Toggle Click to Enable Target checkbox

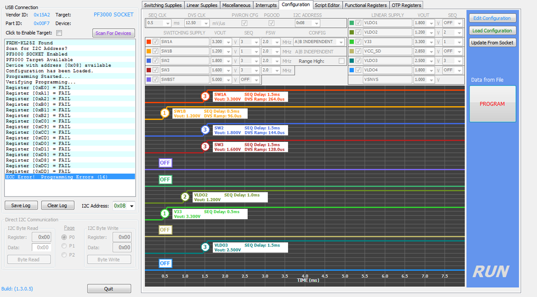click(x=59, y=33)
